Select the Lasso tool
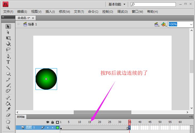195x133 pixels. pos(8,49)
